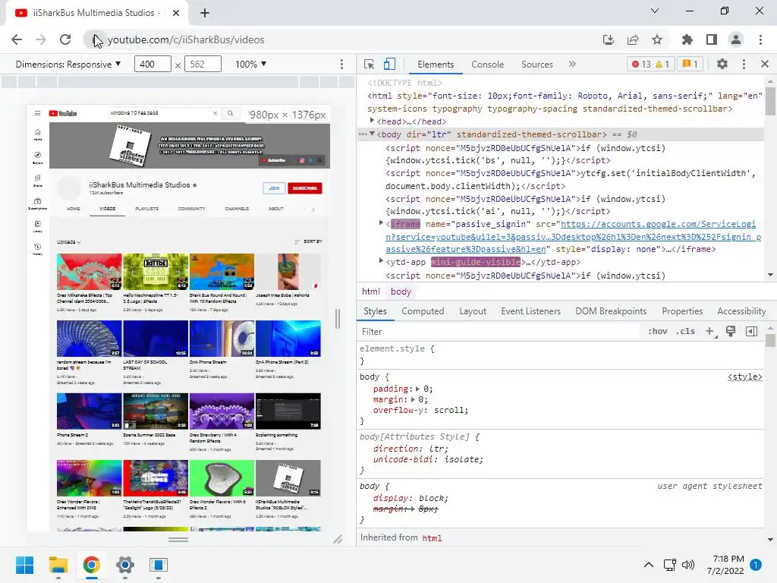Select the Elements tab

point(435,65)
